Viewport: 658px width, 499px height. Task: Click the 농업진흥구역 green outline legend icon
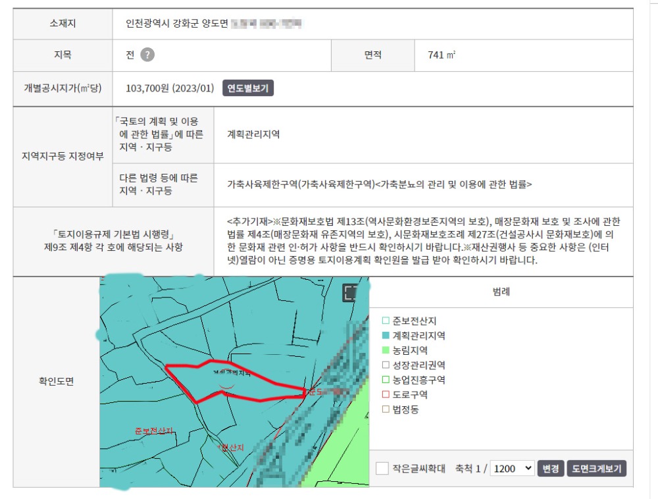click(386, 380)
